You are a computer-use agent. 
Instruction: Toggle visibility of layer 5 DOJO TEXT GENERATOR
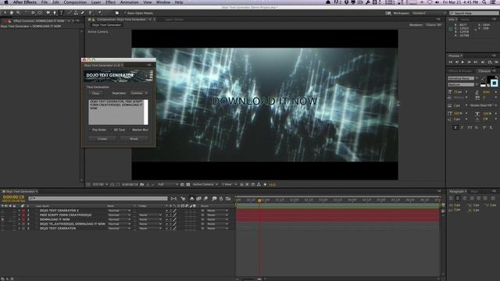[x=2, y=229]
